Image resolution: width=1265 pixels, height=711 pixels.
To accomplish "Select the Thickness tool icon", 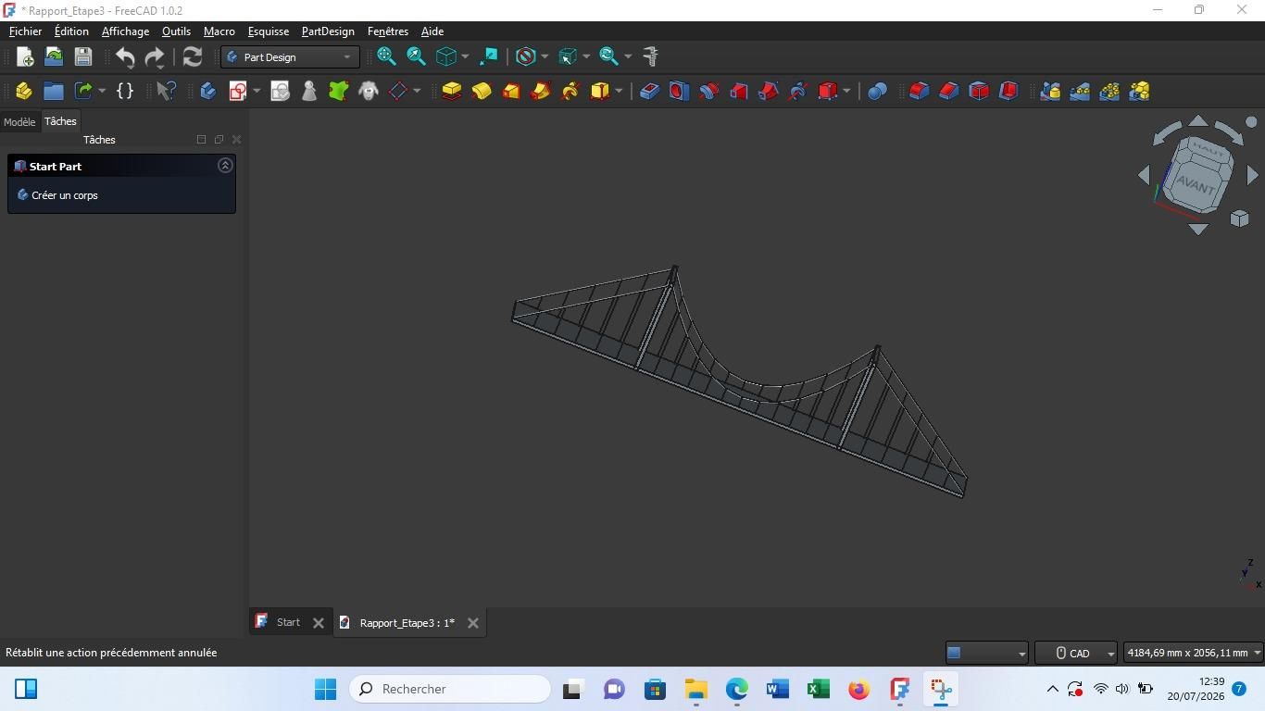I will pyautogui.click(x=1008, y=91).
